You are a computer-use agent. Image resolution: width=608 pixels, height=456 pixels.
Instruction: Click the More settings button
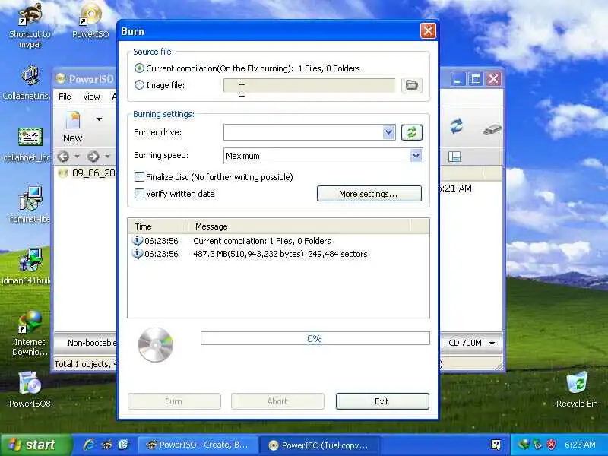(x=369, y=194)
